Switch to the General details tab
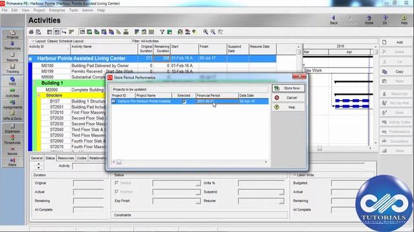This screenshot has height=232, width=414. click(x=37, y=158)
